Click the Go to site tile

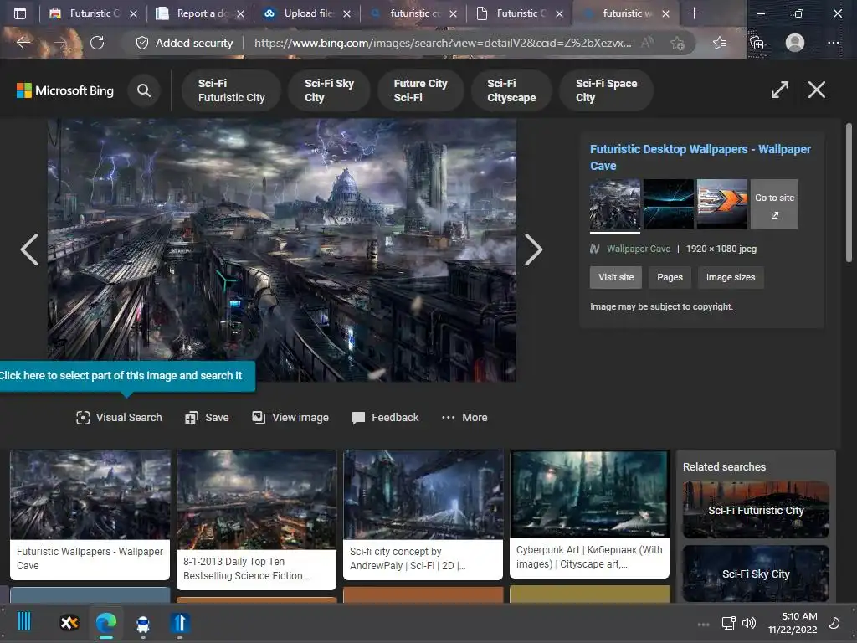pyautogui.click(x=774, y=204)
